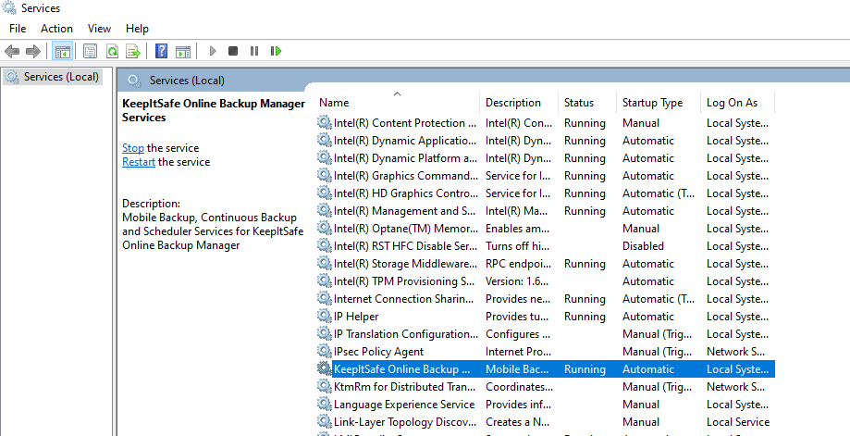
Task: Select the KtmRm for Distributed Tran... service row
Action: point(546,387)
